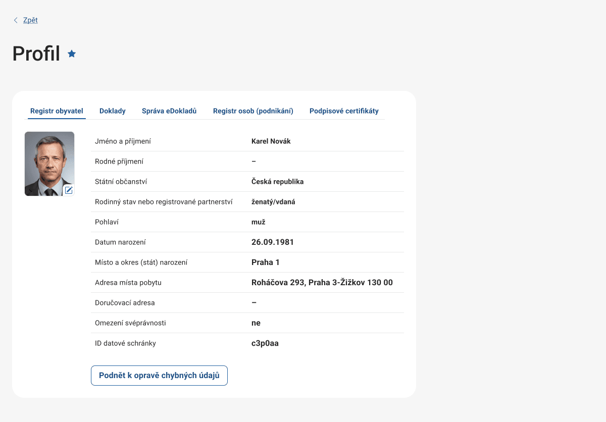The height and width of the screenshot is (422, 606).
Task: Select the Registr obyvatel tab
Action: (x=57, y=111)
